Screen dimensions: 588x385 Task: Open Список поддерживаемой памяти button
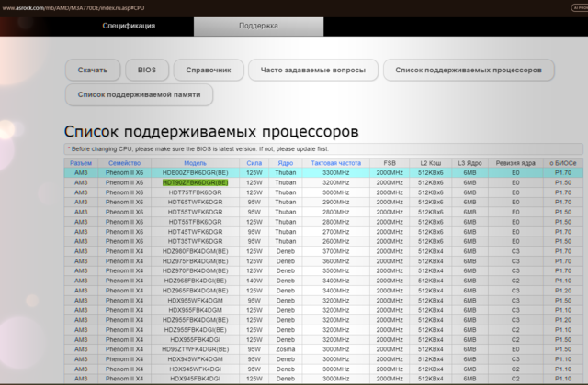click(x=139, y=94)
